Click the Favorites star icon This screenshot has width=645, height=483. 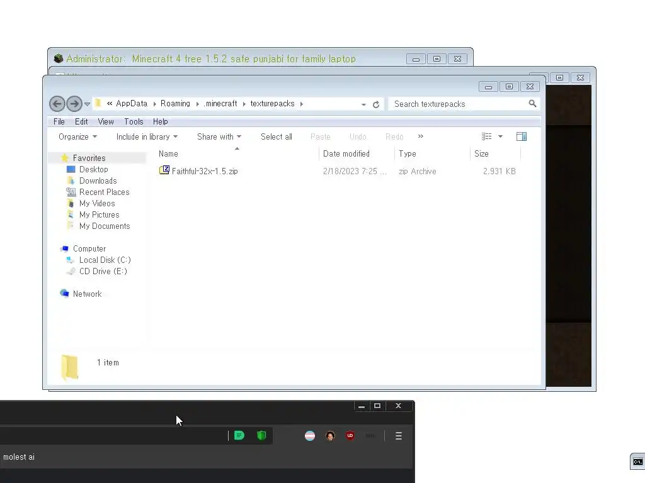pos(65,158)
